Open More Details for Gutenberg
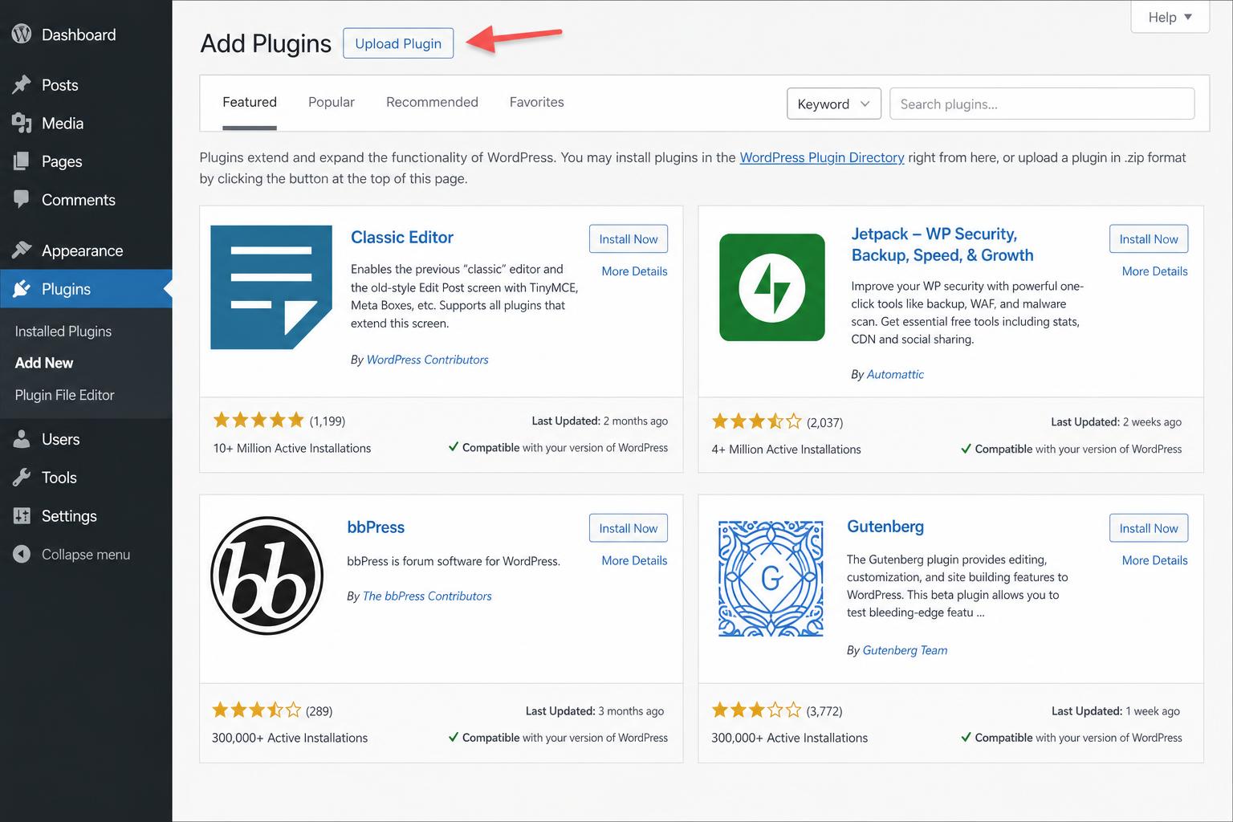Viewport: 1233px width, 822px height. coord(1154,560)
